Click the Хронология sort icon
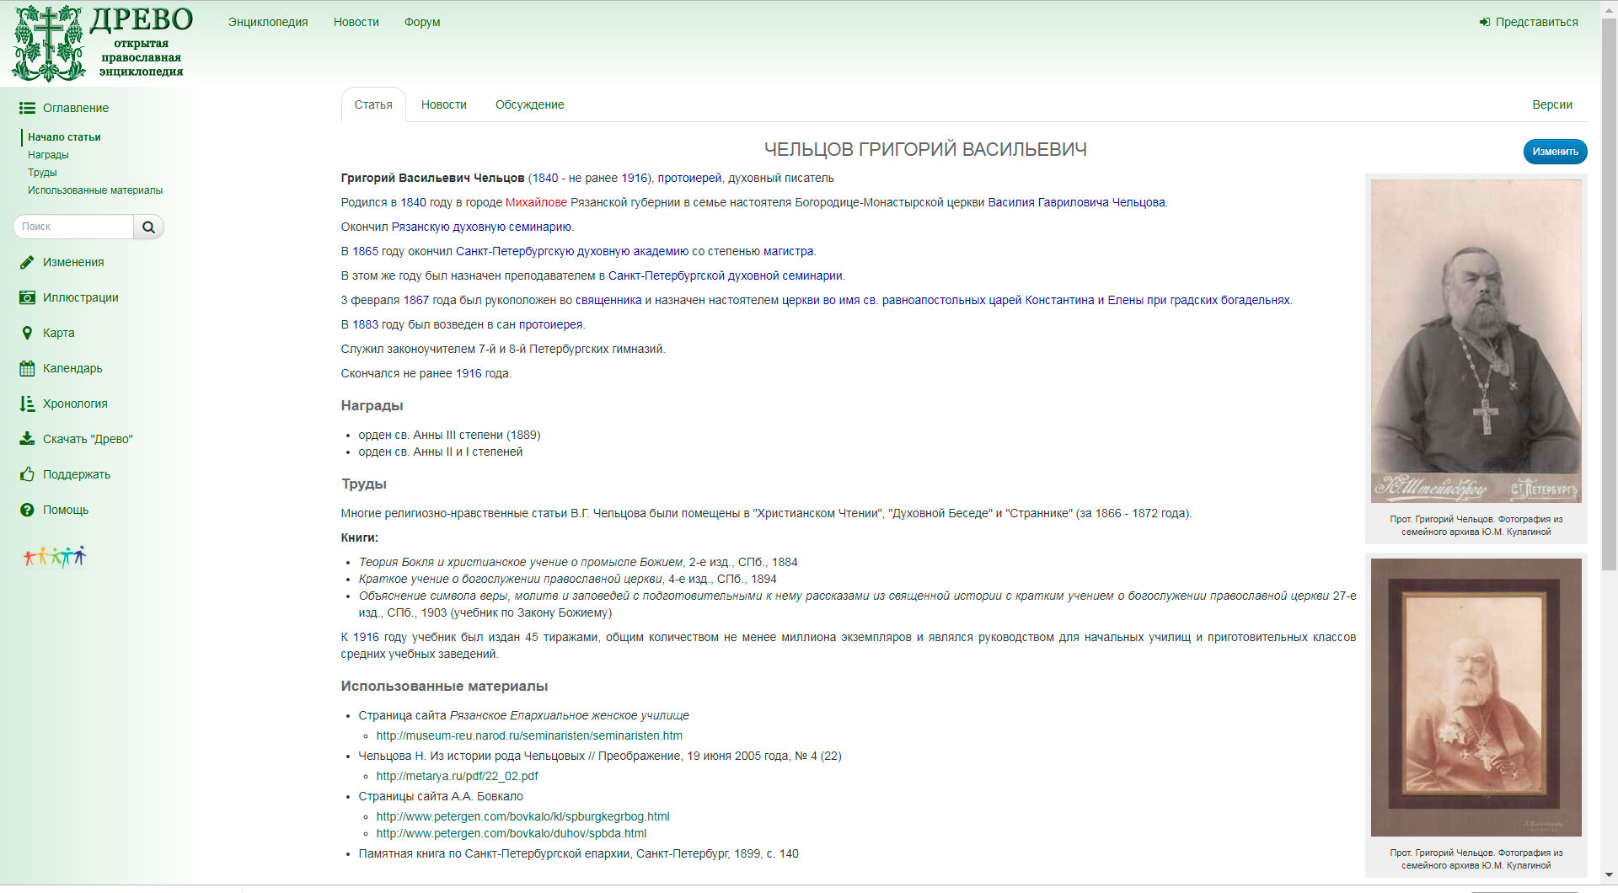 (27, 404)
